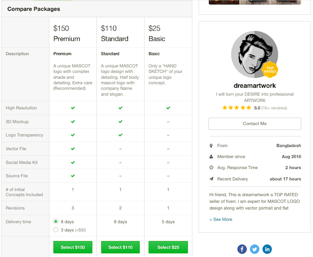Image resolution: width=313 pixels, height=257 pixels.
Task: Open the LinkedIn share icon
Action: (x=267, y=249)
